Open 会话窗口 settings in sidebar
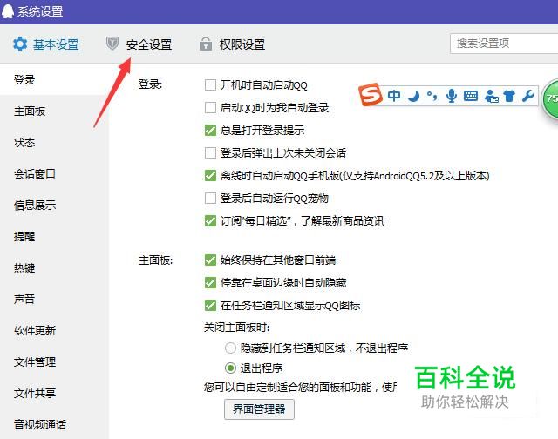 (35, 174)
